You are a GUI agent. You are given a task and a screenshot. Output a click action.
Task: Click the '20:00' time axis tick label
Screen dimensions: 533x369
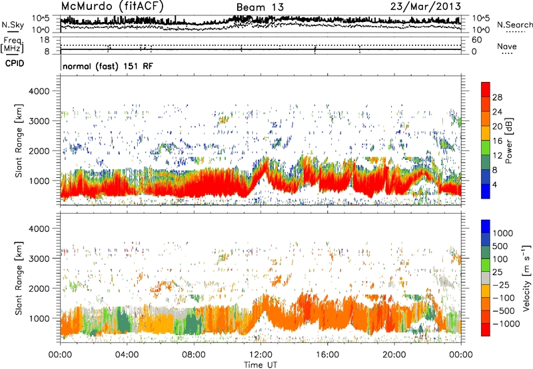tap(394, 355)
